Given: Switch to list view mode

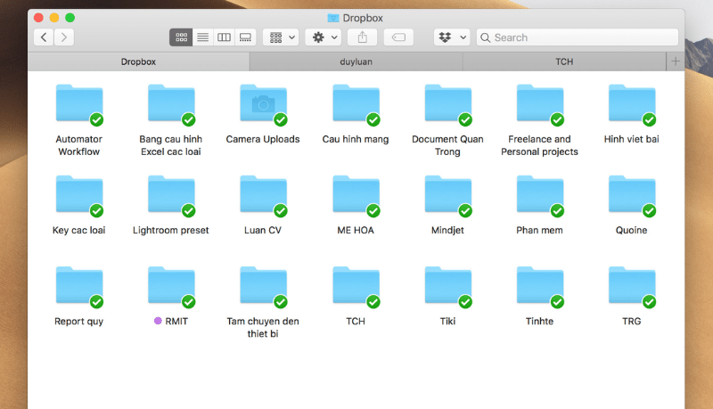Looking at the screenshot, I should [203, 37].
